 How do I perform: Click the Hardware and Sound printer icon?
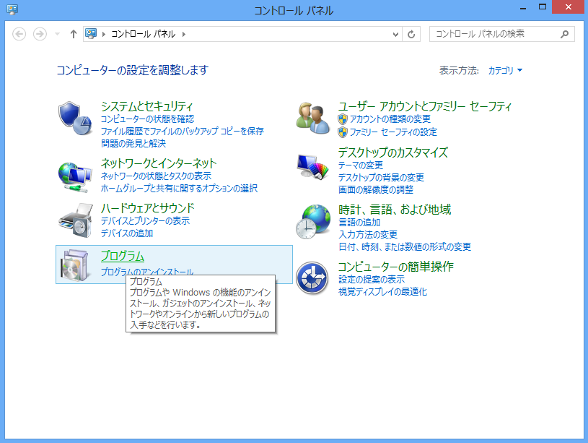click(x=76, y=220)
